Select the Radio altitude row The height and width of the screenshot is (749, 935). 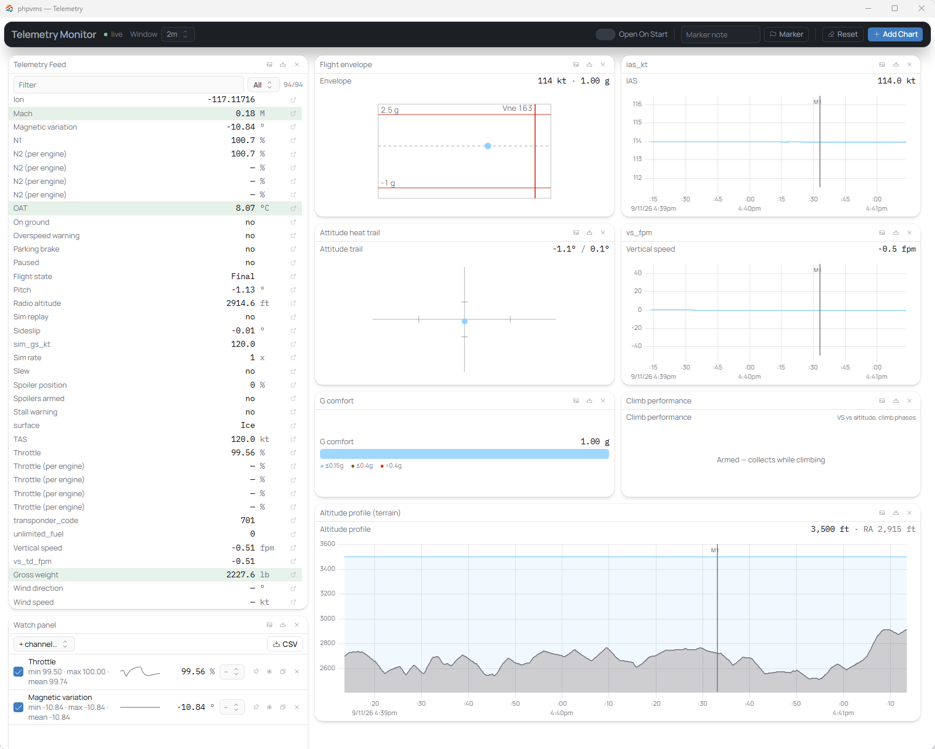pos(155,304)
